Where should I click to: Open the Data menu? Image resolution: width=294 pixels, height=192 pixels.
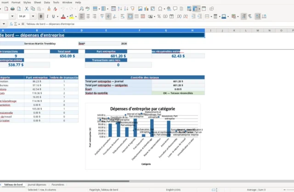(47, 2)
